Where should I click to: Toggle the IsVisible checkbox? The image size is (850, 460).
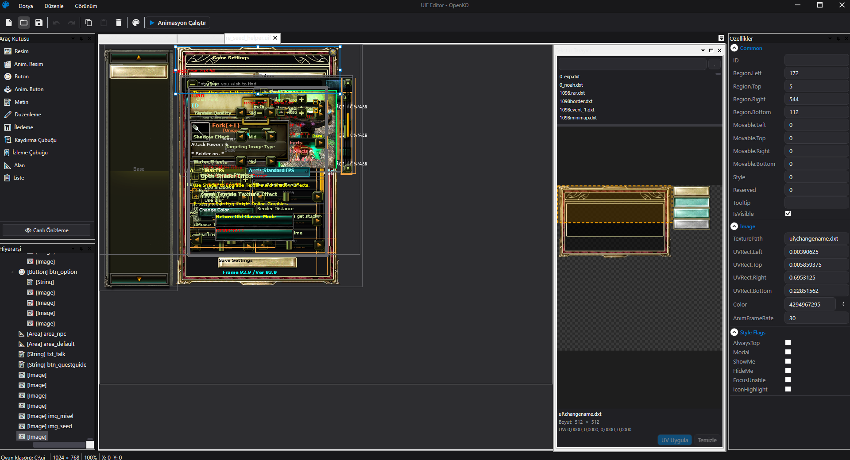tap(788, 214)
